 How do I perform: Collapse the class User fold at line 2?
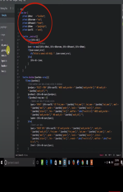coord(19,13)
